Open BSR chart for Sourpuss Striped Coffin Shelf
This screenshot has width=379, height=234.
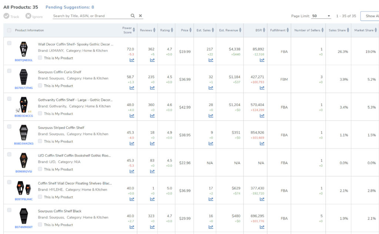click(x=262, y=144)
